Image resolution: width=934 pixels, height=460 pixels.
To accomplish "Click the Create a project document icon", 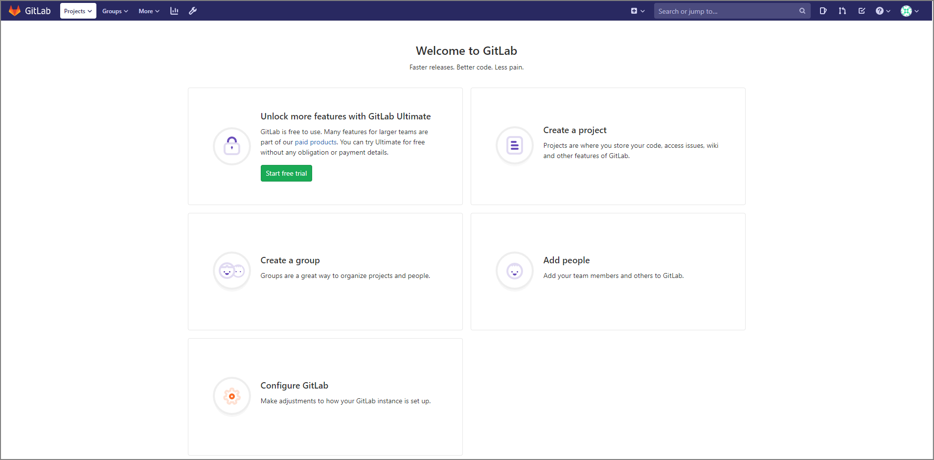I will (x=515, y=146).
